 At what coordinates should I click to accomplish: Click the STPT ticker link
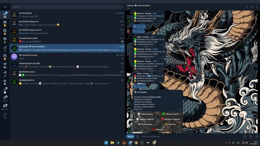pos(155,61)
